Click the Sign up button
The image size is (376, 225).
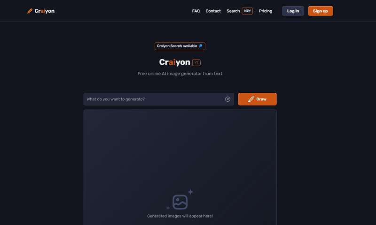click(x=321, y=11)
